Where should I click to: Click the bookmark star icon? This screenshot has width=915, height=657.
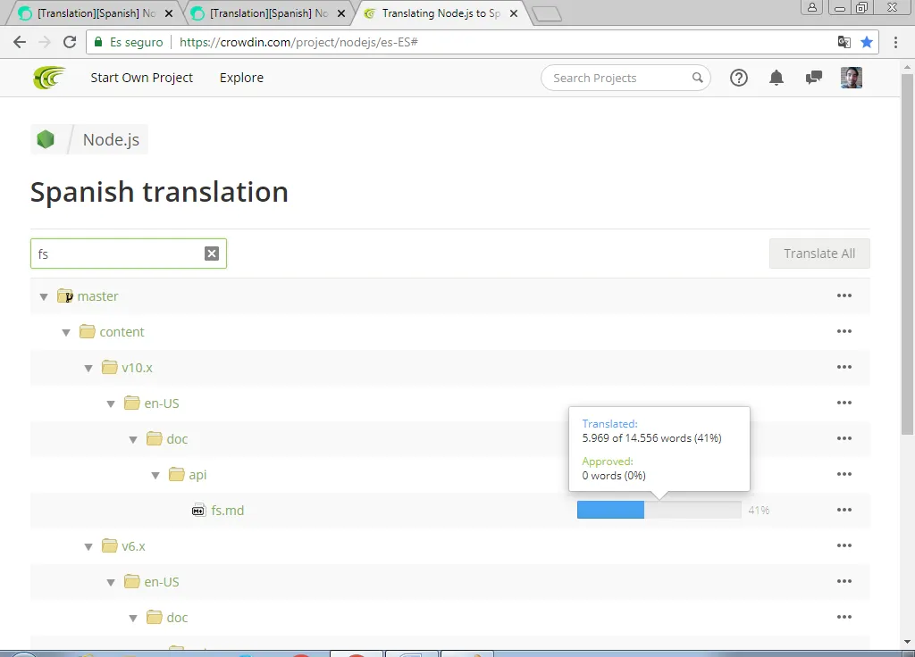point(867,42)
